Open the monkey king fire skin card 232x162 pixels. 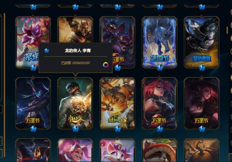click(x=117, y=103)
